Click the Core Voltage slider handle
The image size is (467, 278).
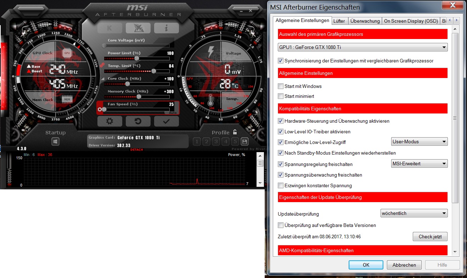coord(104,45)
